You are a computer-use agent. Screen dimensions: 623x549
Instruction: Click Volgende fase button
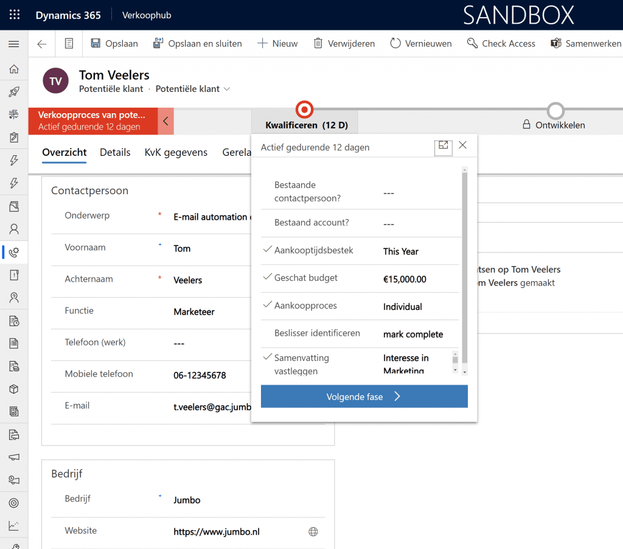364,396
